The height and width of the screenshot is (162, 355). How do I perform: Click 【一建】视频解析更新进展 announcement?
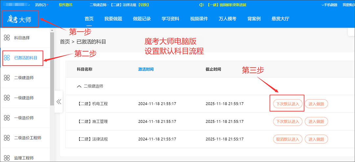(226, 5)
